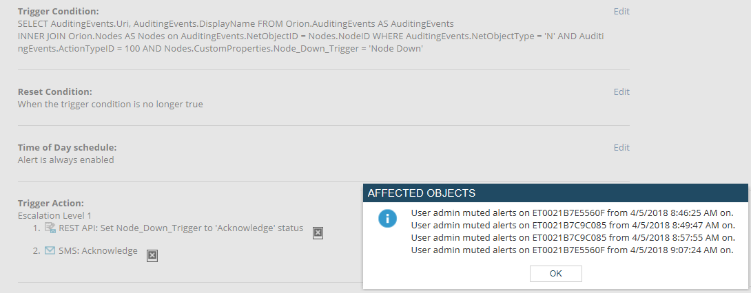
Task: Edit the Trigger Condition section
Action: click(x=621, y=12)
